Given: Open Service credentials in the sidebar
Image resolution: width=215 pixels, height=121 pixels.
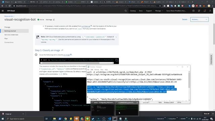Looking at the screenshot, I should (11, 35).
